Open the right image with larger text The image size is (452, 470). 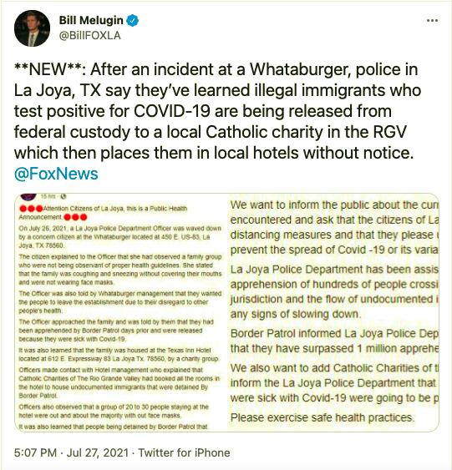coord(333,312)
